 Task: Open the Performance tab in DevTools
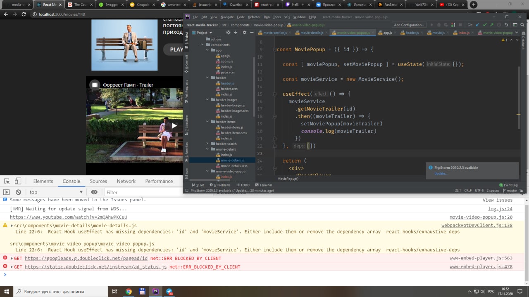pyautogui.click(x=159, y=181)
